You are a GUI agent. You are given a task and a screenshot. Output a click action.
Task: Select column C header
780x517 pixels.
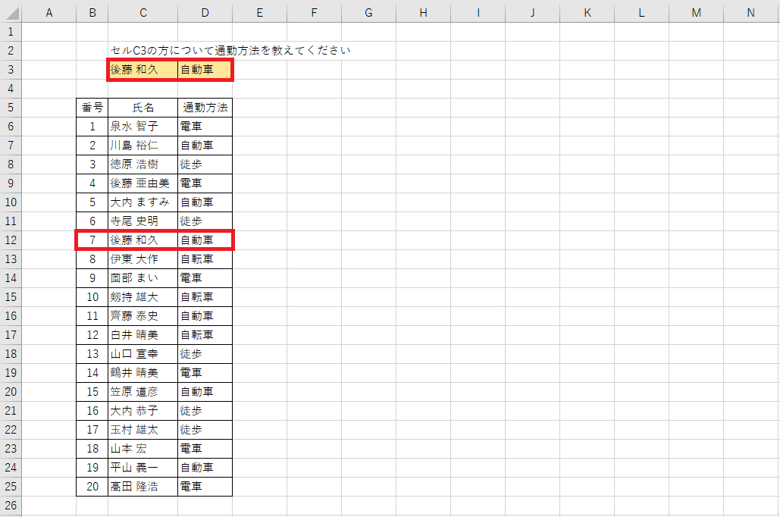[x=143, y=13]
